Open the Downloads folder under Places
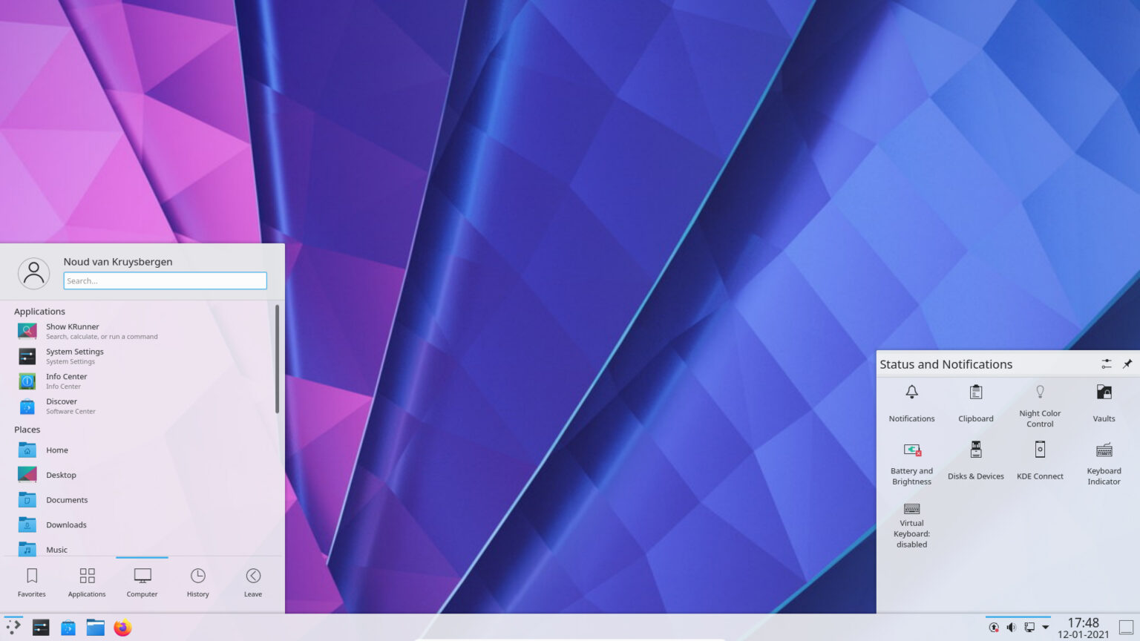The height and width of the screenshot is (641, 1140). coord(66,525)
